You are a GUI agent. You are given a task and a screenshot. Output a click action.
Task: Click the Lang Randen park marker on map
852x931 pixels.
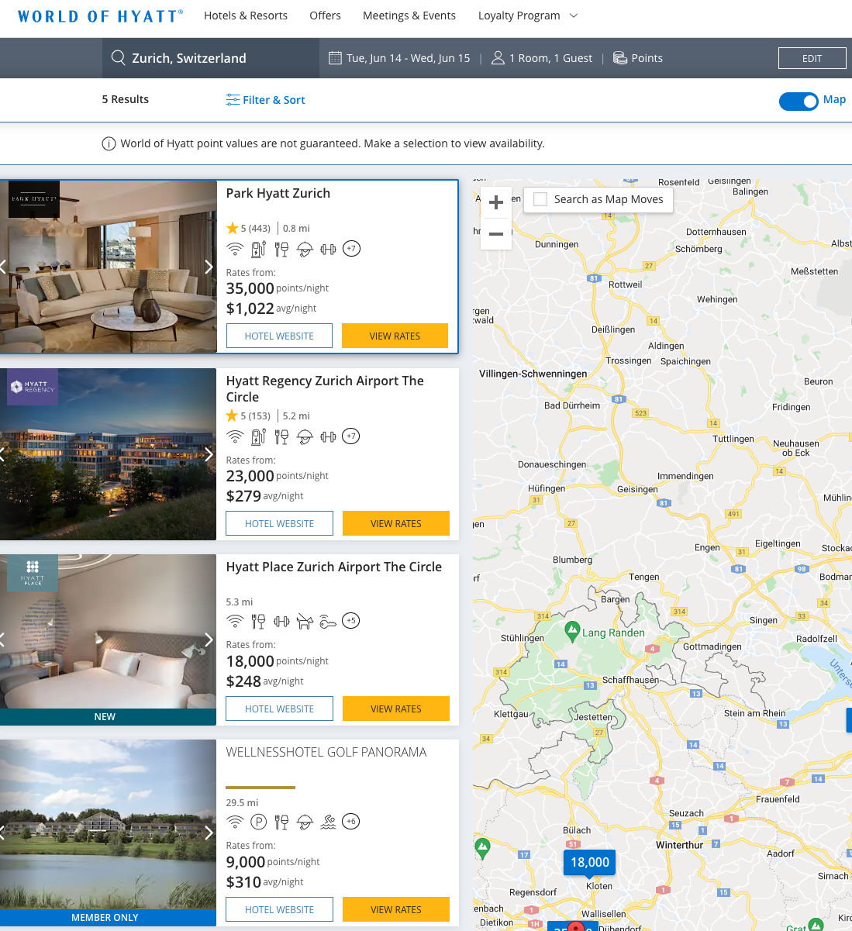coord(572,631)
